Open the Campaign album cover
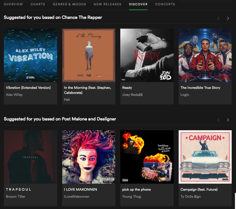Viewport: 236px width, 209px height. click(205, 157)
